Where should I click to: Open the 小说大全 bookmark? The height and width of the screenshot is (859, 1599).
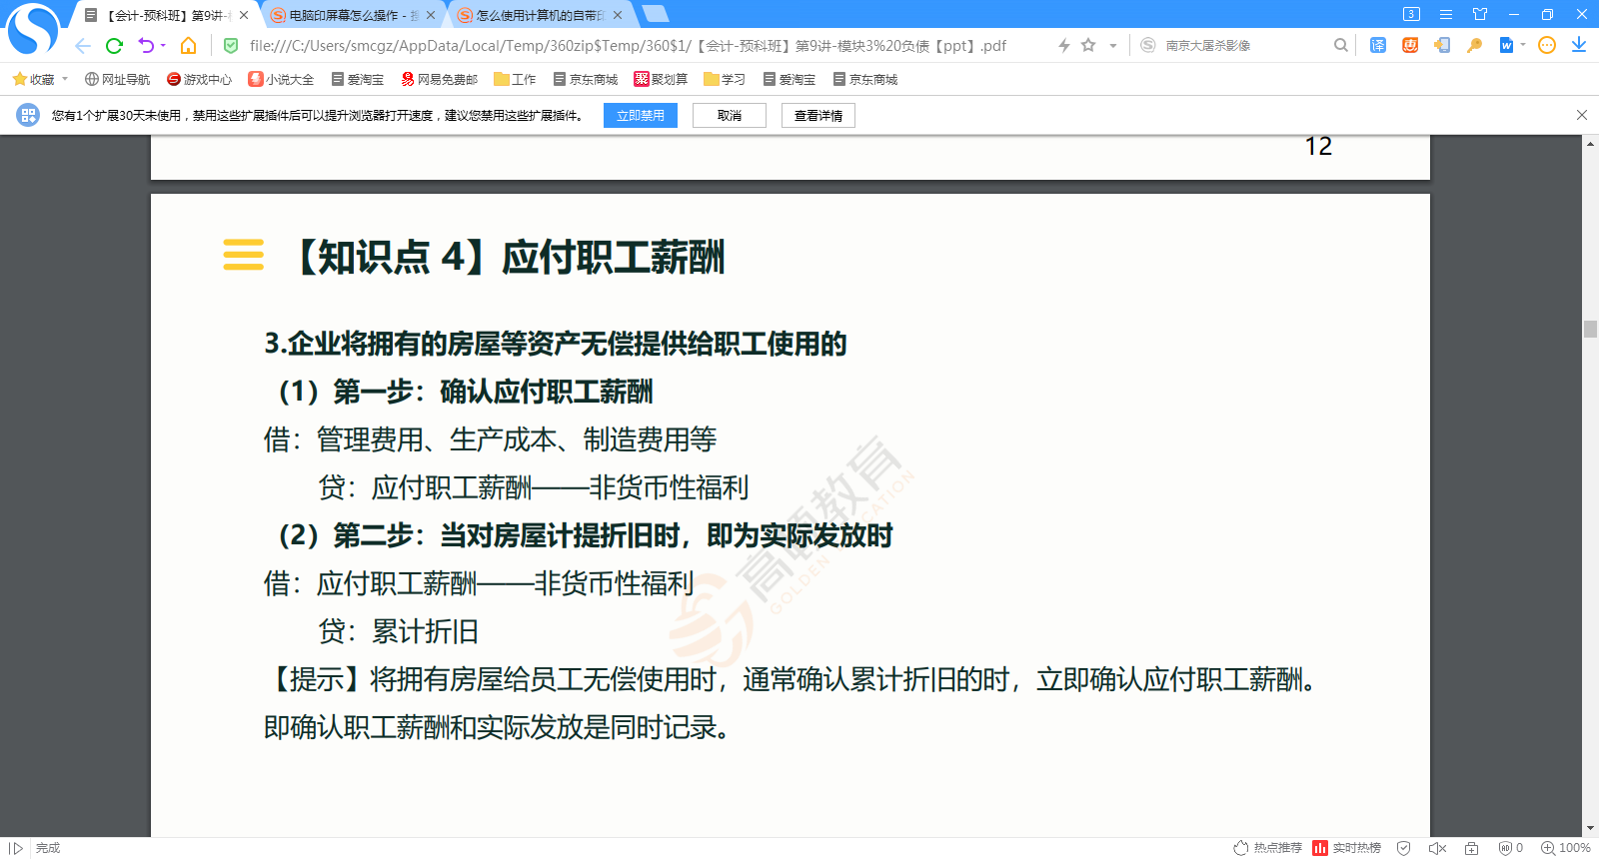tap(281, 79)
